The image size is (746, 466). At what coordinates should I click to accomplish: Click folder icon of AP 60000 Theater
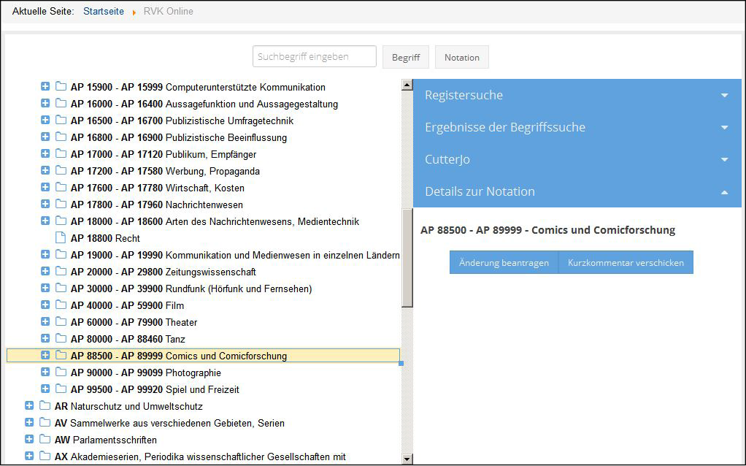(x=61, y=321)
